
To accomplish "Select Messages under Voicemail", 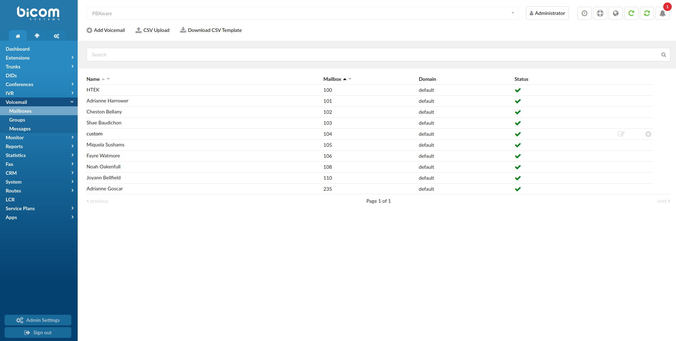I will (20, 129).
